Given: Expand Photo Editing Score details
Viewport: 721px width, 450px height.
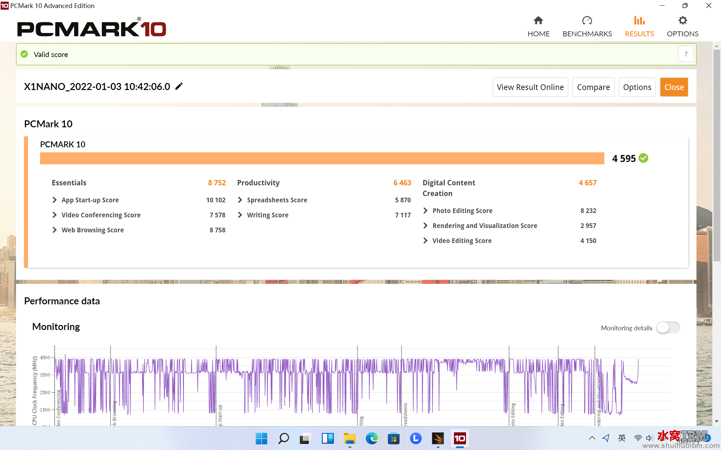Looking at the screenshot, I should [x=426, y=210].
